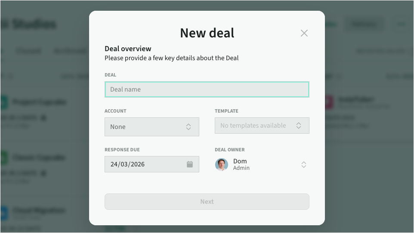Switch to the blurred Archived tab
The height and width of the screenshot is (233, 414).
coord(70,51)
